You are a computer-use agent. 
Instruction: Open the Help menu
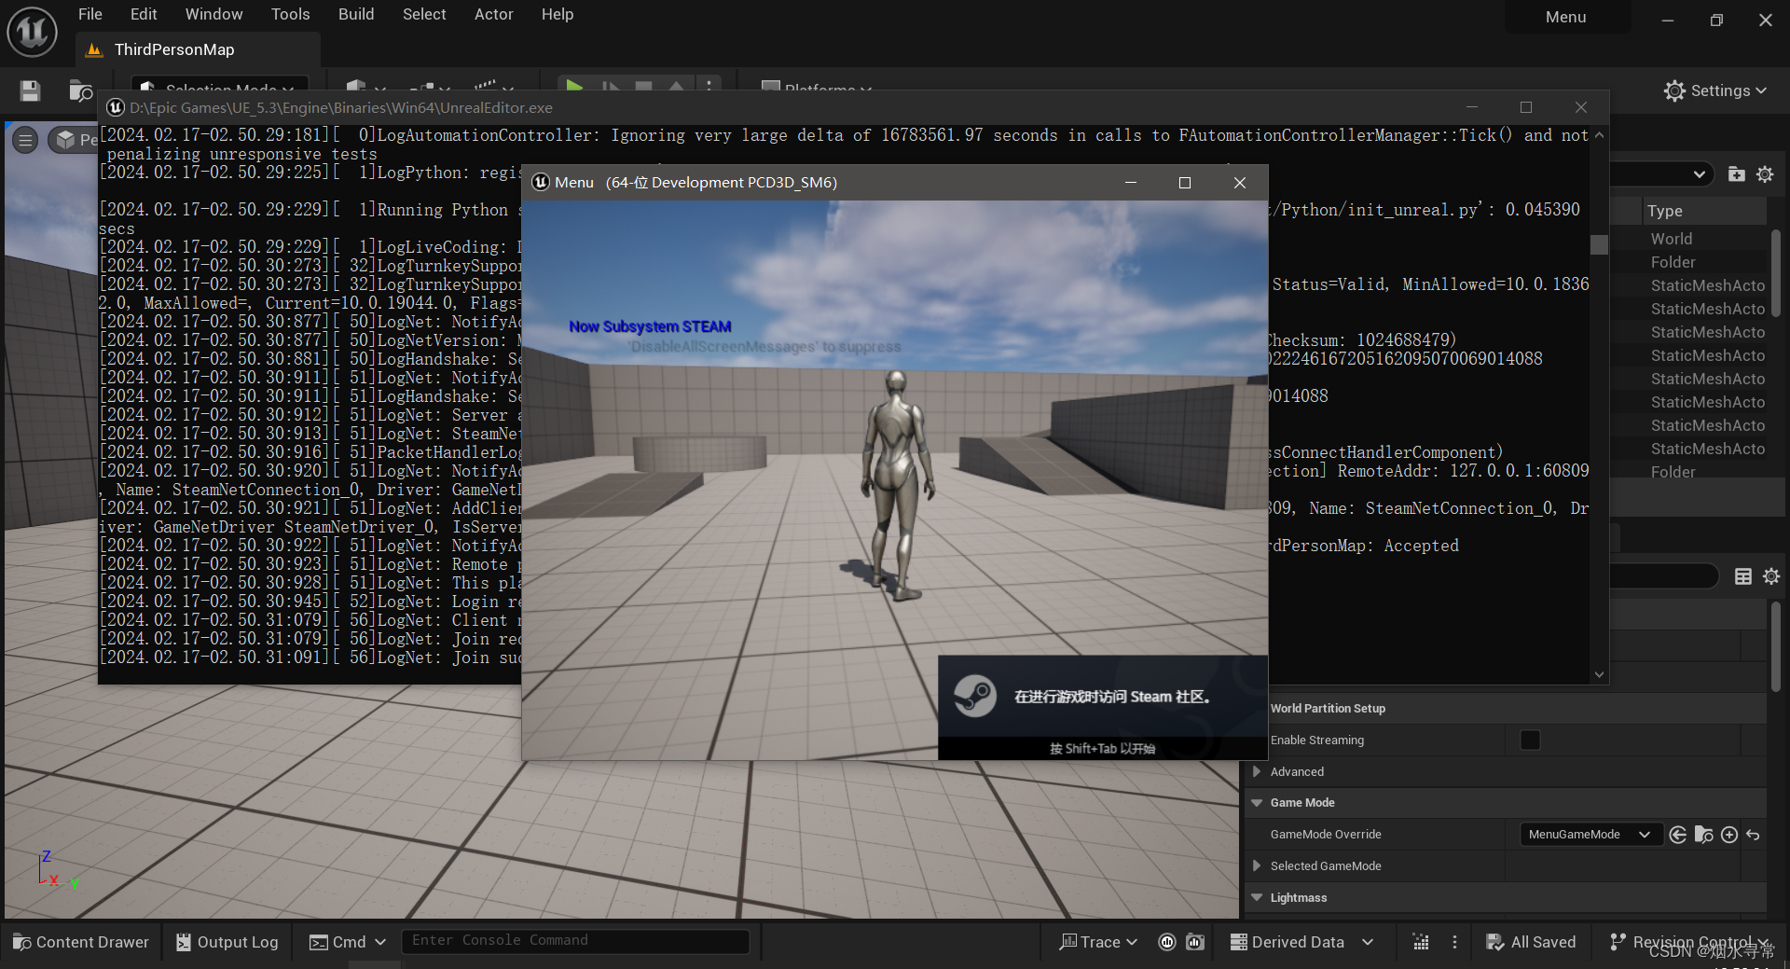[x=558, y=14]
